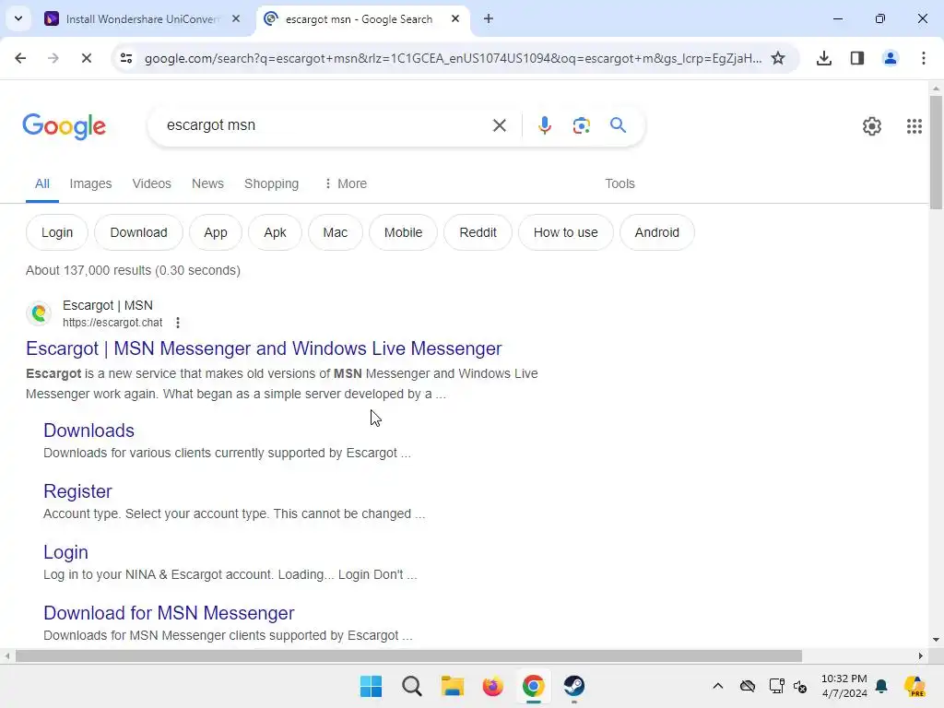Viewport: 944px width, 708px height.
Task: Toggle Chrome side panel icon
Action: click(x=857, y=58)
